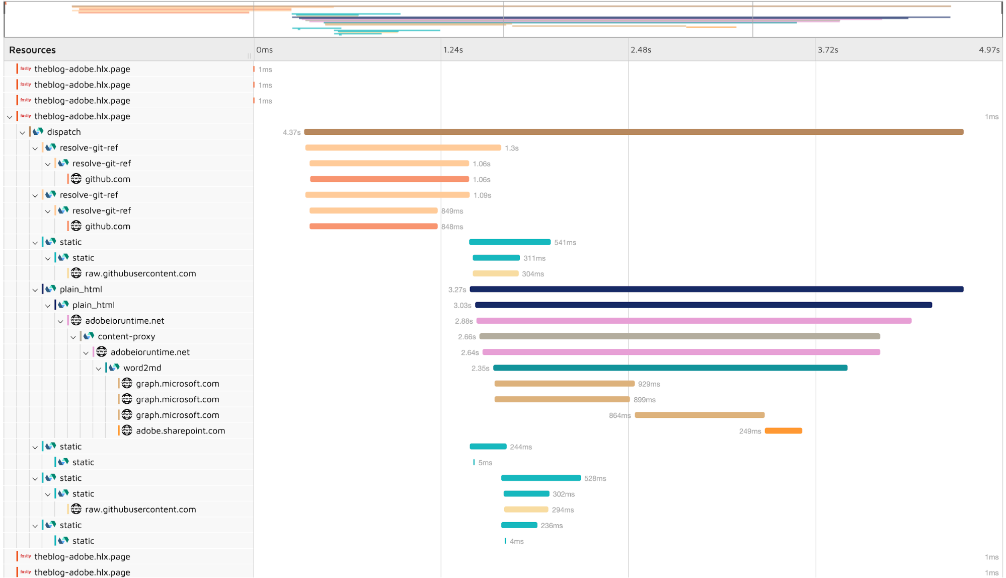Image resolution: width=1006 pixels, height=578 pixels.
Task: Click globe icon of raw.githubusercontent.com 304ms row
Action: coord(76,273)
